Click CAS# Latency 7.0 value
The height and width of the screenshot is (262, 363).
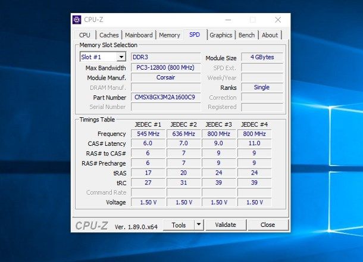(x=184, y=144)
